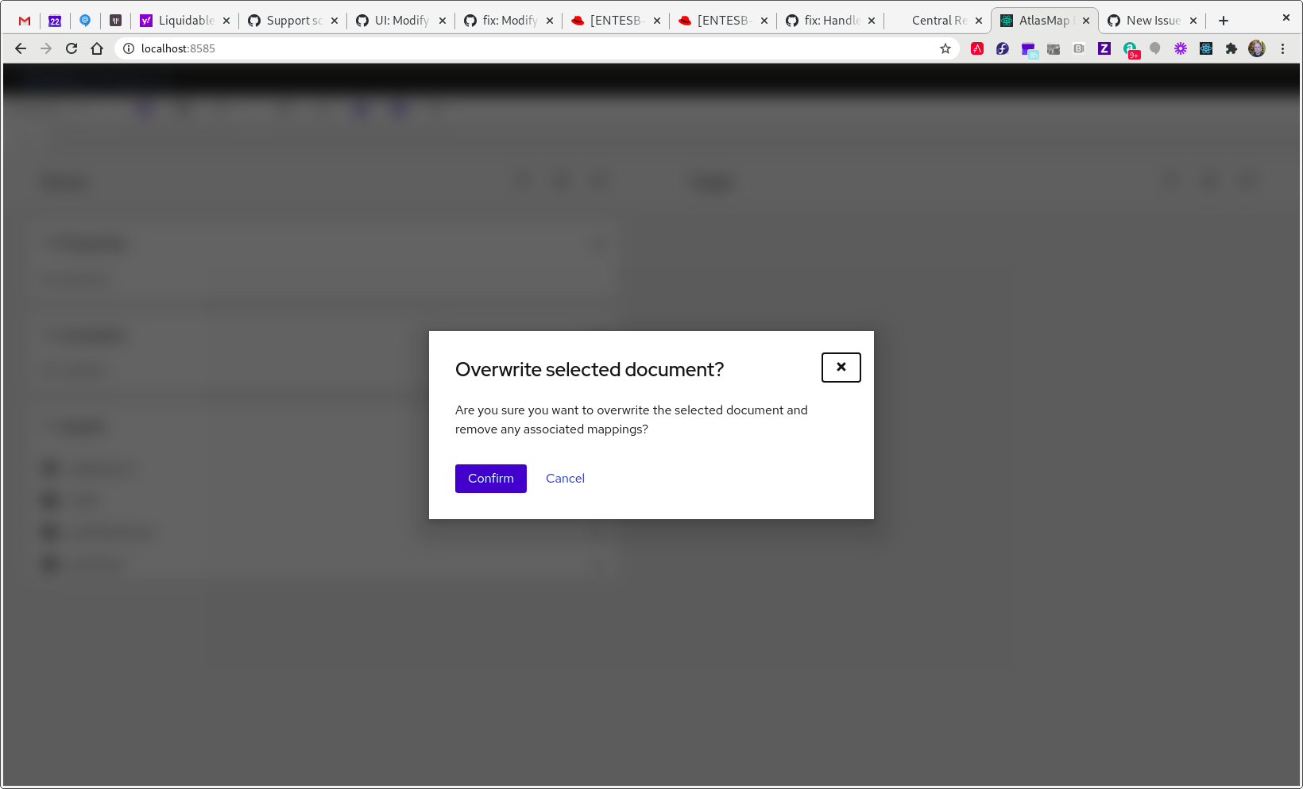Open the site info panel in address bar

[x=128, y=48]
